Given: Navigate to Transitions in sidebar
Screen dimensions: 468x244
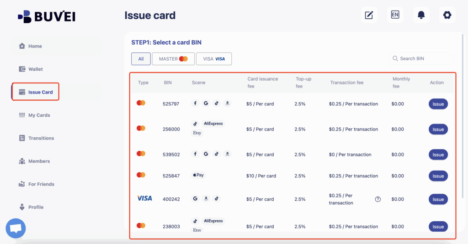Looking at the screenshot, I should tap(41, 138).
